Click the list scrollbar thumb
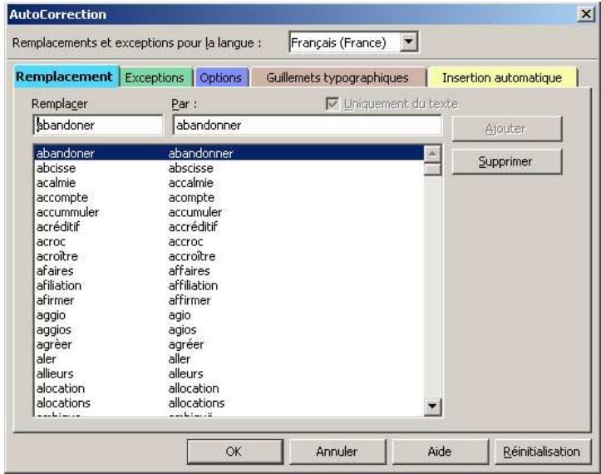Image resolution: width=601 pixels, height=474 pixels. coord(432,169)
